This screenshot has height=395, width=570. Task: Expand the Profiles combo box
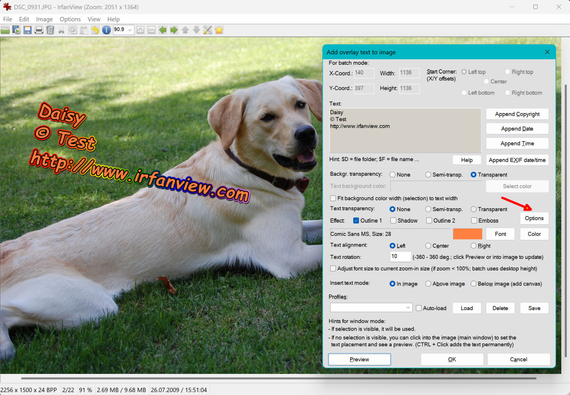(408, 308)
